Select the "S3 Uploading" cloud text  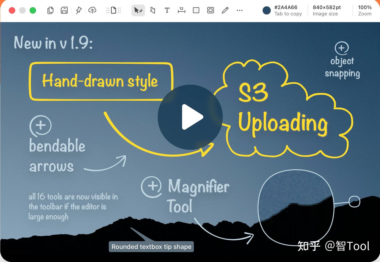tap(283, 109)
